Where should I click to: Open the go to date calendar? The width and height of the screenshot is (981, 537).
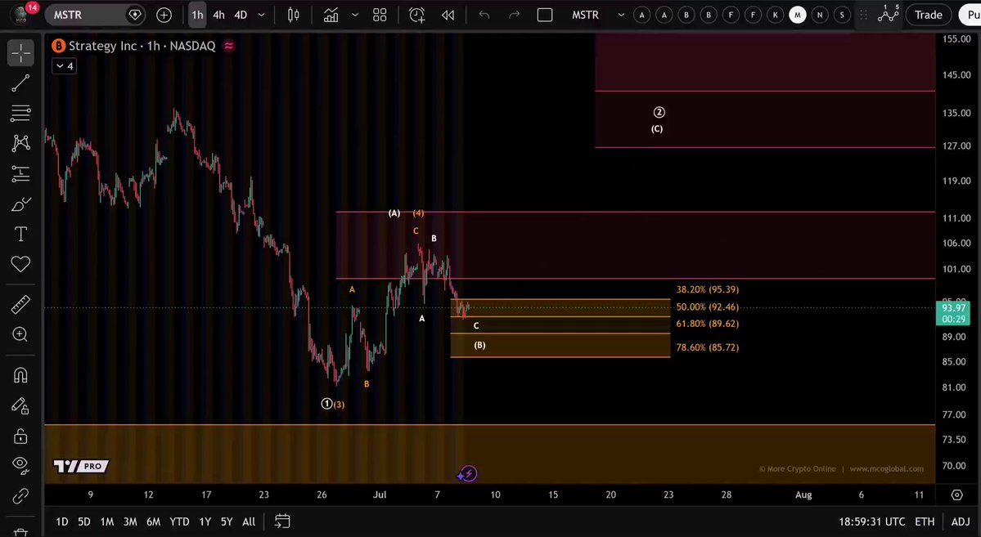pos(282,521)
